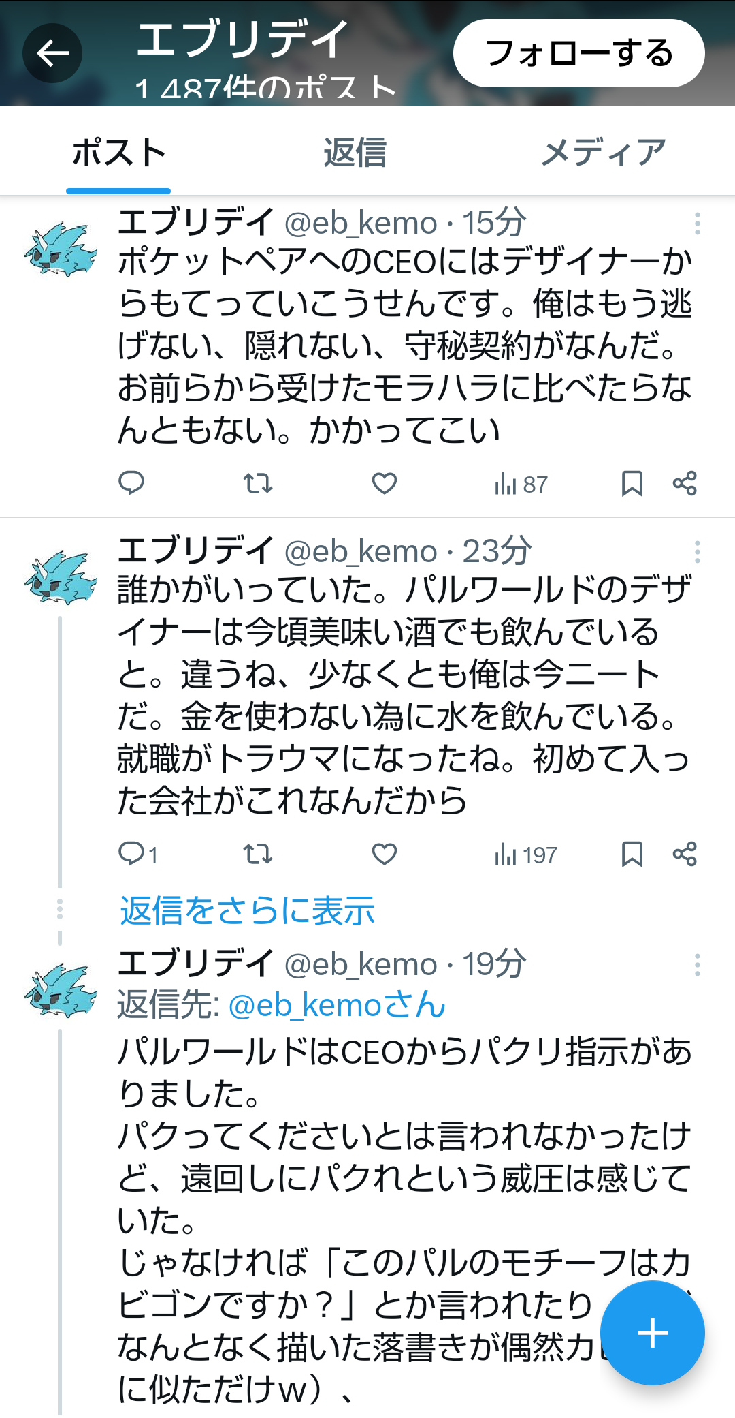The image size is (735, 1418).
Task: View analytics showing 197 views
Action: 525,854
